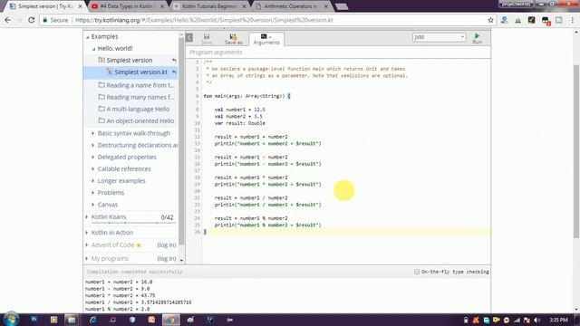Click the Save icon in editor toolbar
Viewport: 580px width, 326px height.
point(207,39)
